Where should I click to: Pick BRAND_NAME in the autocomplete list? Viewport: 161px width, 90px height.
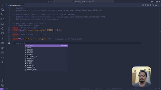46,70
